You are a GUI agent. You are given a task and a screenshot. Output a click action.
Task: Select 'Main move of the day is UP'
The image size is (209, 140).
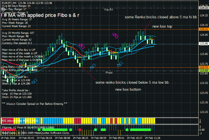pos(18,50)
